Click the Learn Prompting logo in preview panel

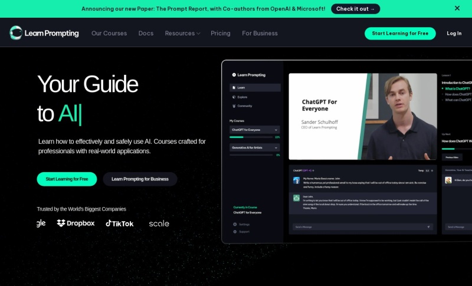(249, 75)
